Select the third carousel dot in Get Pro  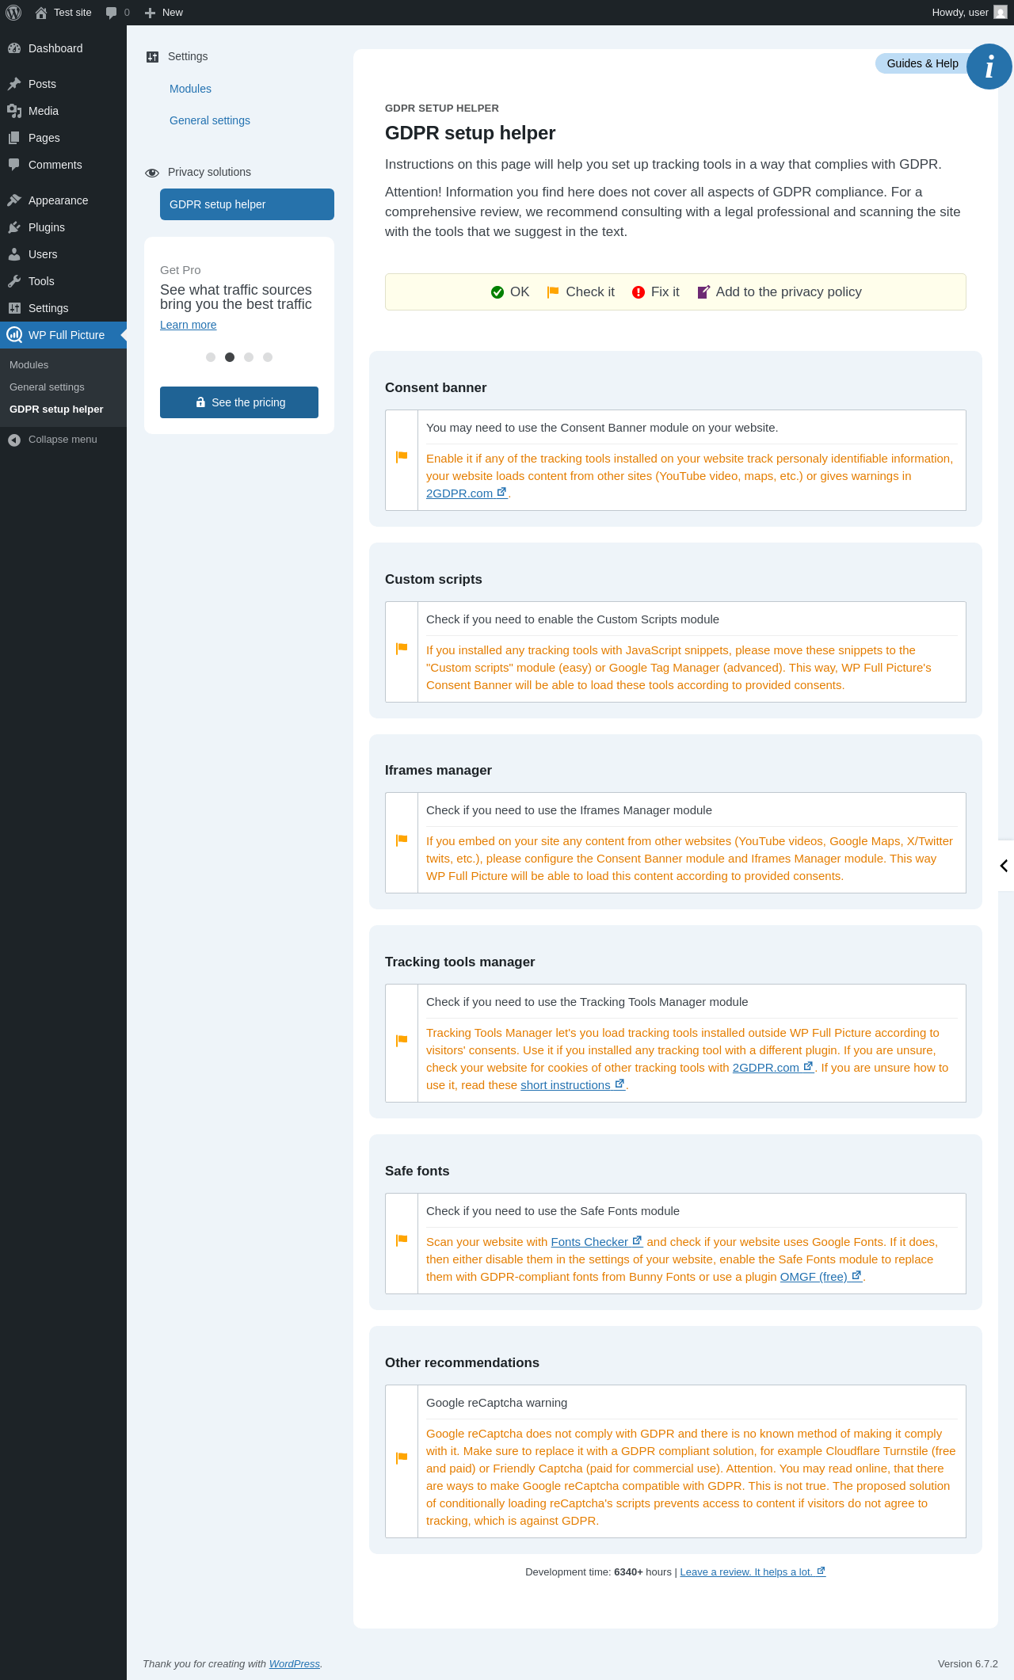[249, 357]
